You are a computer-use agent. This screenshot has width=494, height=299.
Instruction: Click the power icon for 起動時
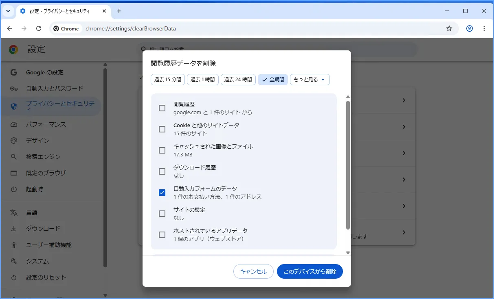point(14,189)
